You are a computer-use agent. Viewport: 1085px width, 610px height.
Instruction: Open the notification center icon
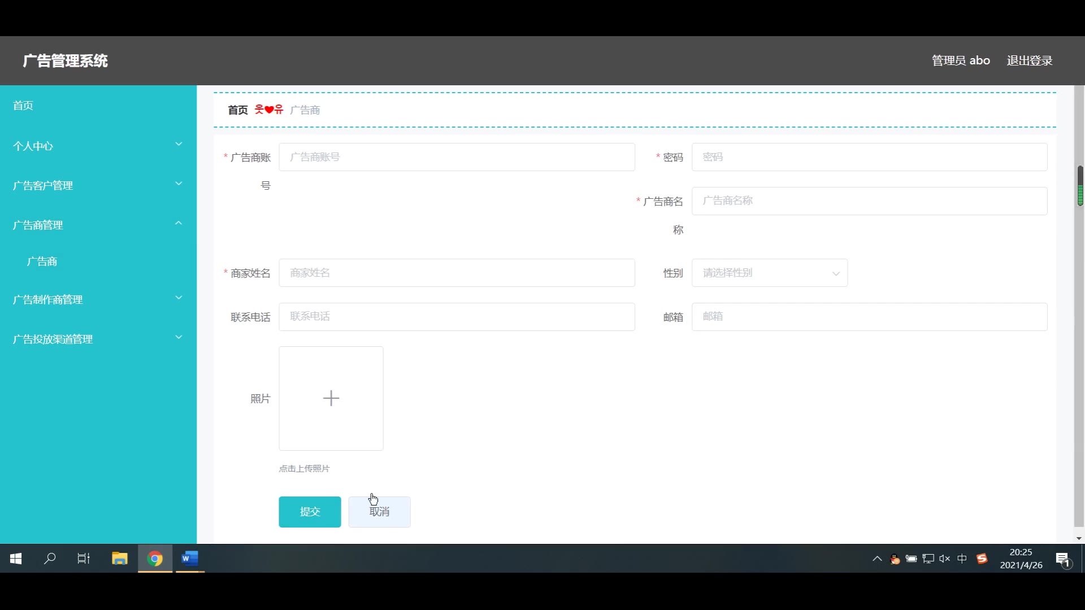point(1062,559)
